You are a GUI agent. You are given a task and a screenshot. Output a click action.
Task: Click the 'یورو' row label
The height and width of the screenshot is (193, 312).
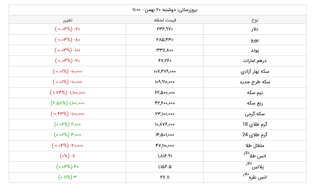pos(255,40)
